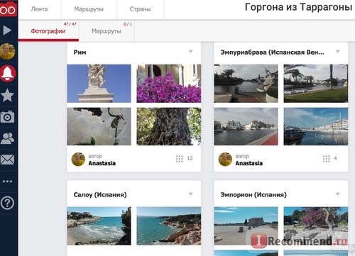Open the three dots more icon
Viewport: 355px width, 256px height.
[x=7, y=182]
